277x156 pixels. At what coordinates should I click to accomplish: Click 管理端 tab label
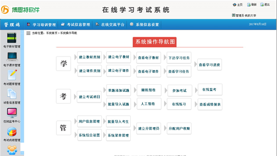click(12, 24)
